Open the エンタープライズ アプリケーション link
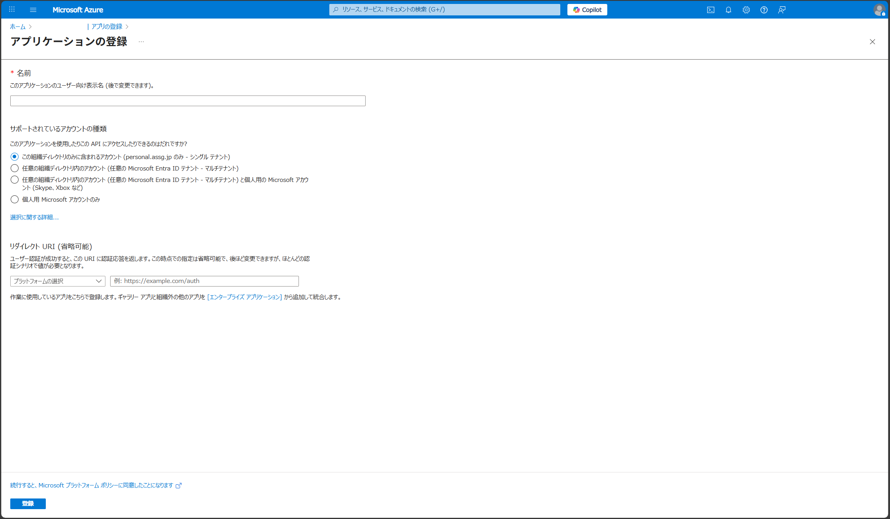The image size is (890, 519). [x=244, y=297]
